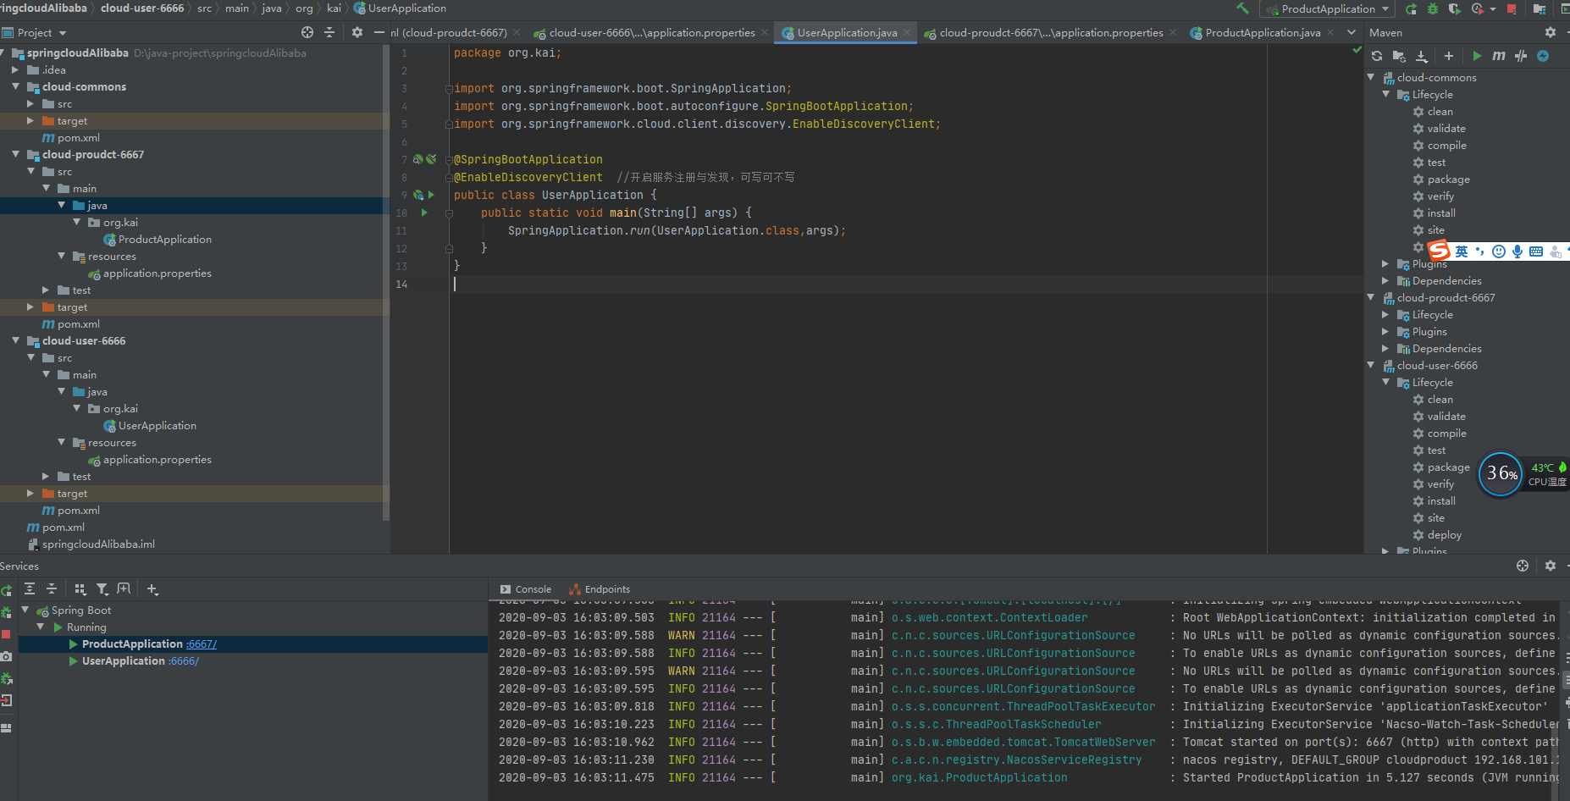Image resolution: width=1570 pixels, height=801 pixels.
Task: Close the UserApplication.java tab
Action: pos(906,32)
